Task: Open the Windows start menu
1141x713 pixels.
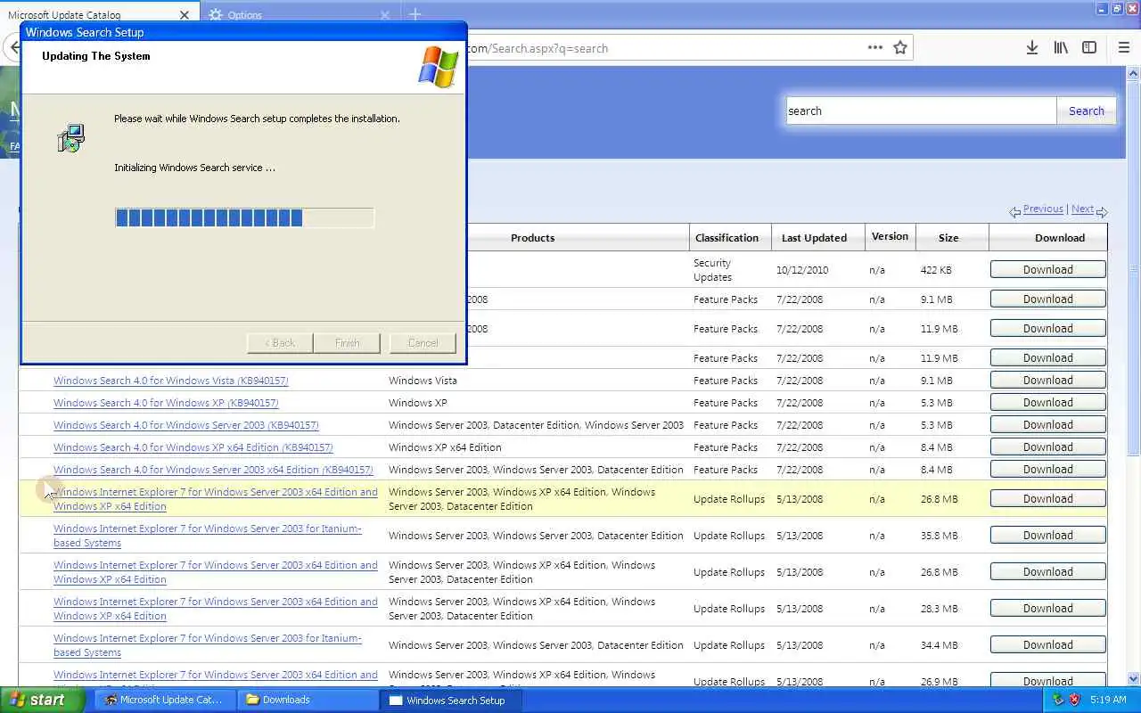Action: point(43,700)
